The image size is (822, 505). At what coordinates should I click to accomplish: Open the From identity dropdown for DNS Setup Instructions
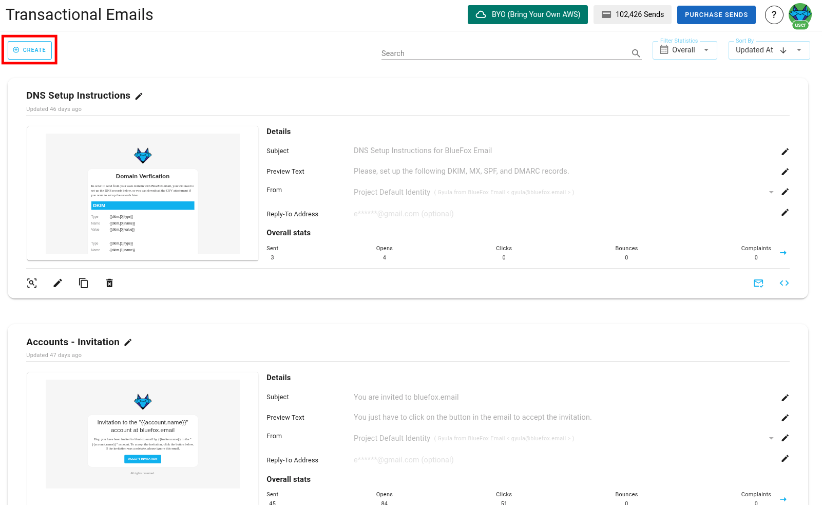(771, 192)
